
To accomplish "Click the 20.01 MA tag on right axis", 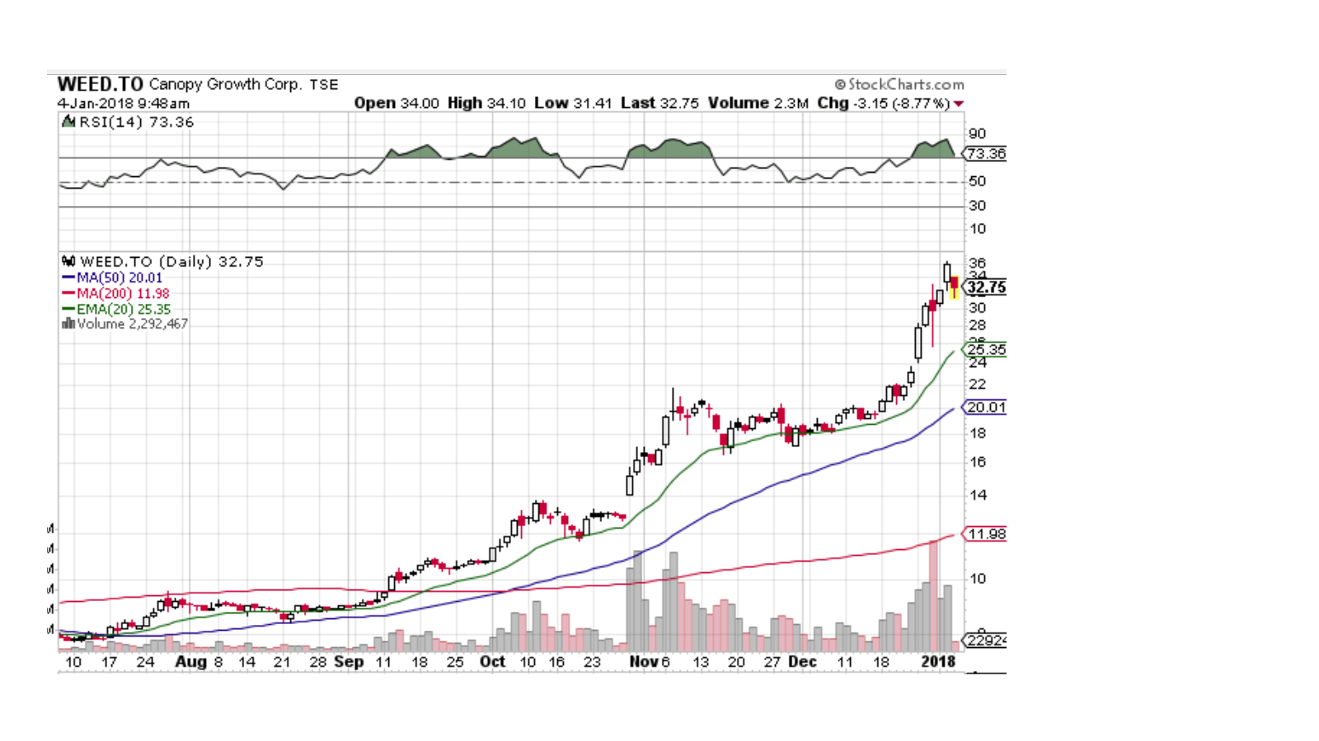I will click(985, 408).
